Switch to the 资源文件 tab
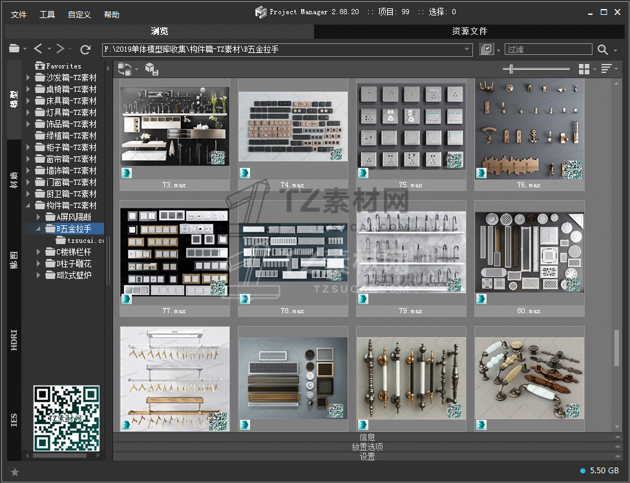The width and height of the screenshot is (630, 483). point(469,31)
